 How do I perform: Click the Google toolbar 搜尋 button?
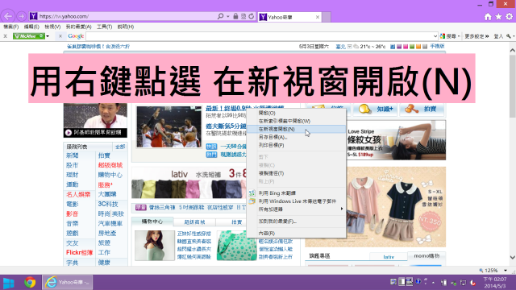[448, 36]
